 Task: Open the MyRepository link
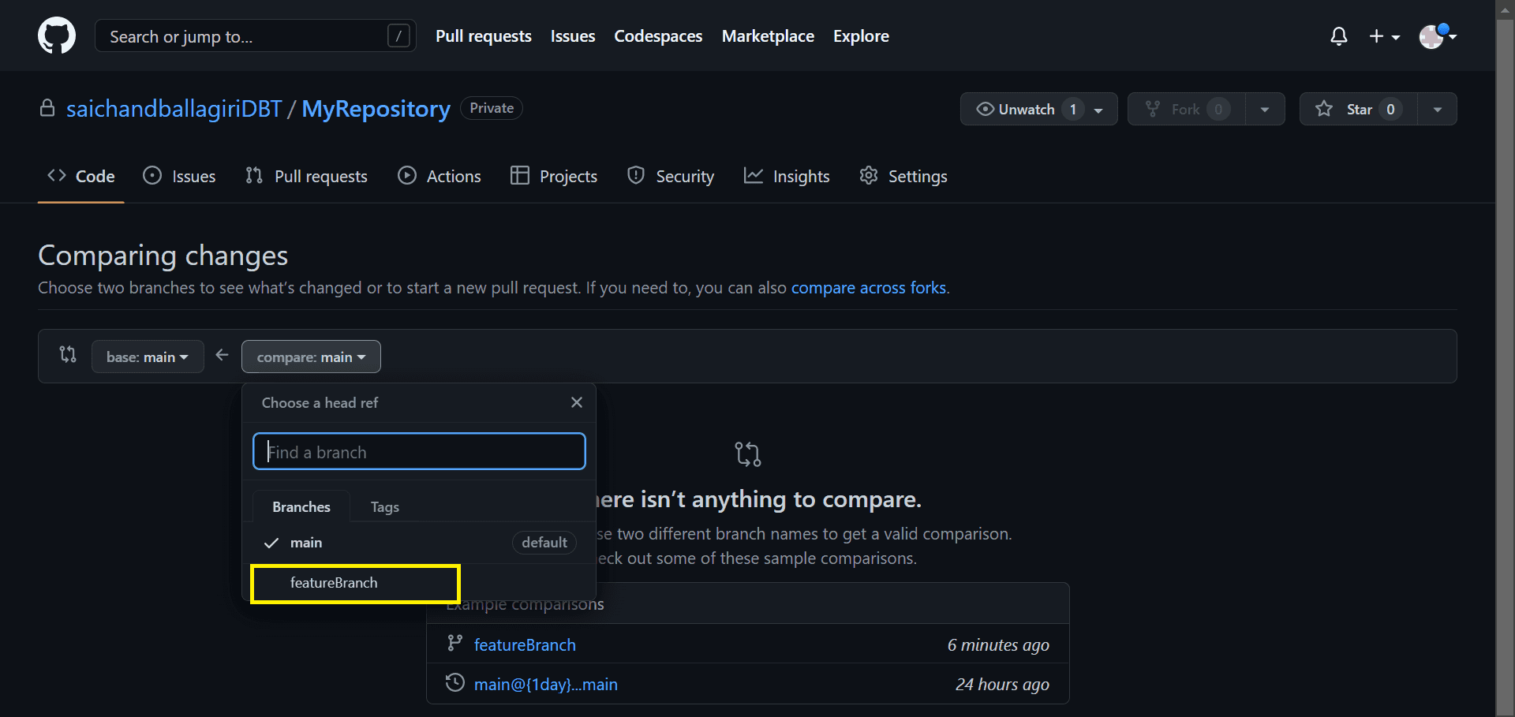click(x=376, y=109)
